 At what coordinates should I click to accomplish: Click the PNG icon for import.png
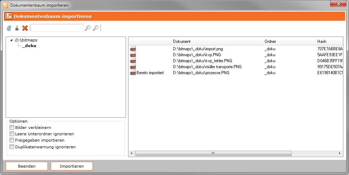[133, 48]
